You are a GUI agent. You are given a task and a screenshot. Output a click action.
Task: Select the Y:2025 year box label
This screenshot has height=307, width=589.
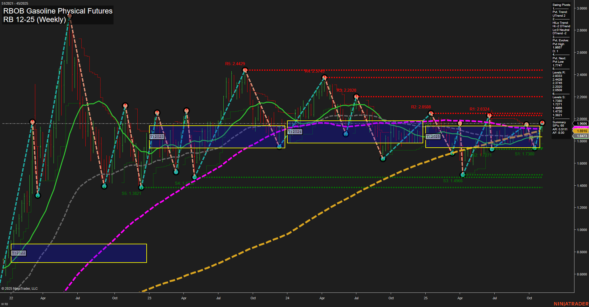[x=433, y=136]
